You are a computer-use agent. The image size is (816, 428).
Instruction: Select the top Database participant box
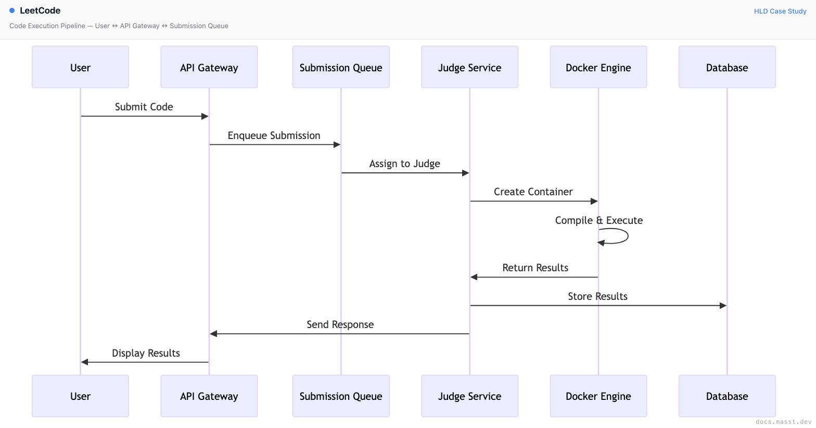coord(727,67)
